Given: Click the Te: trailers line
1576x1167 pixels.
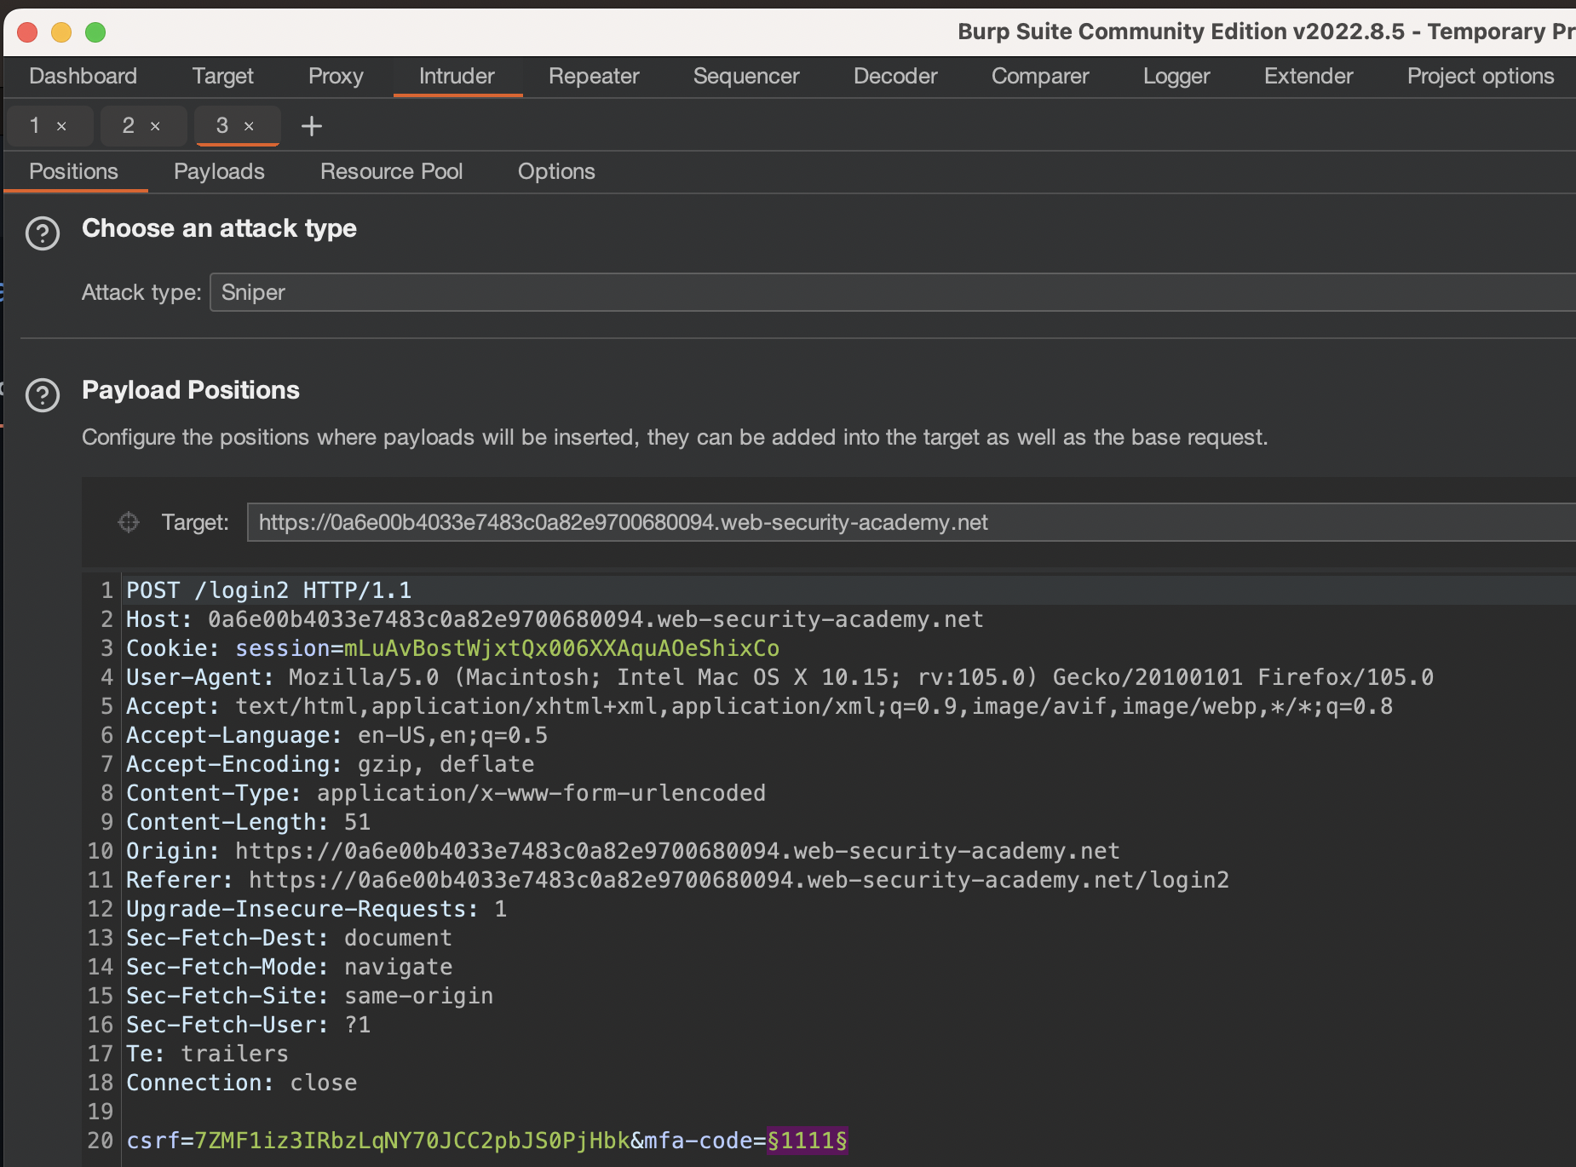Looking at the screenshot, I should [x=207, y=1054].
